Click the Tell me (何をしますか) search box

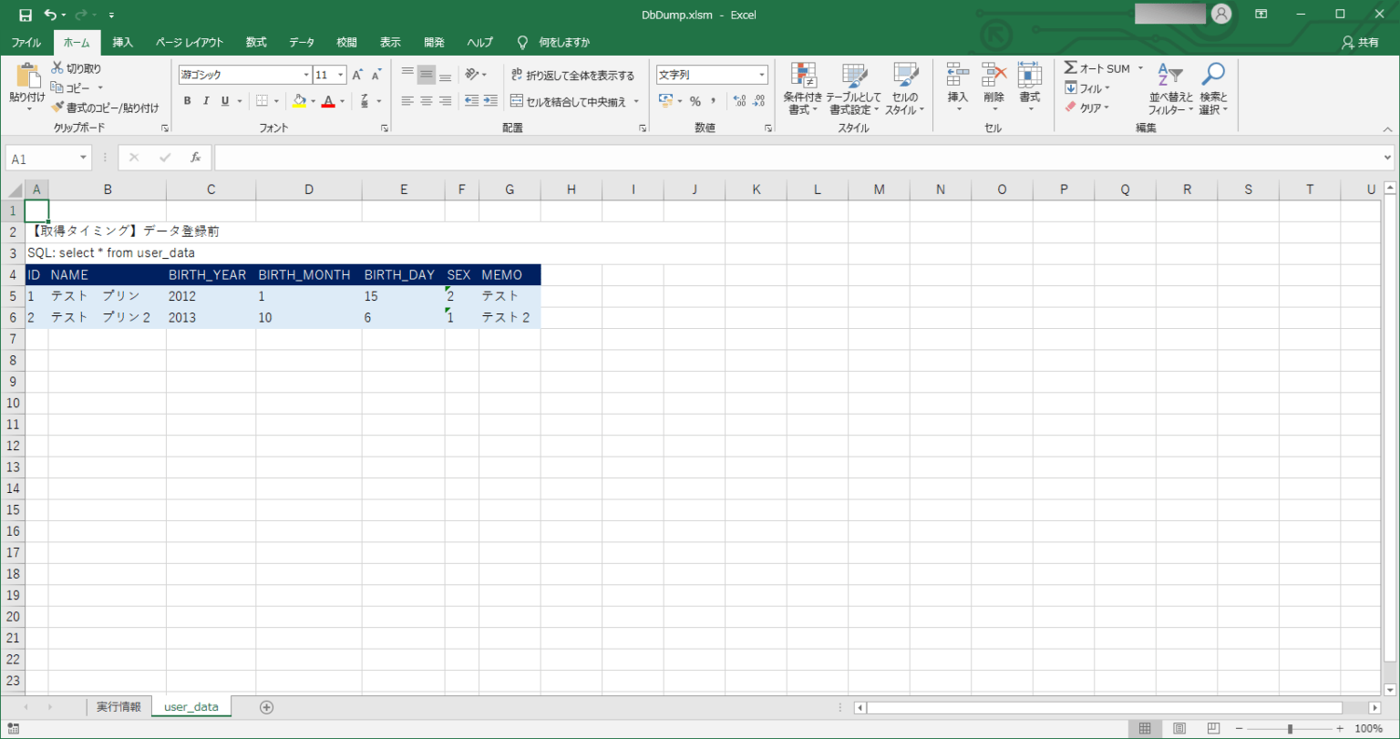pos(555,43)
